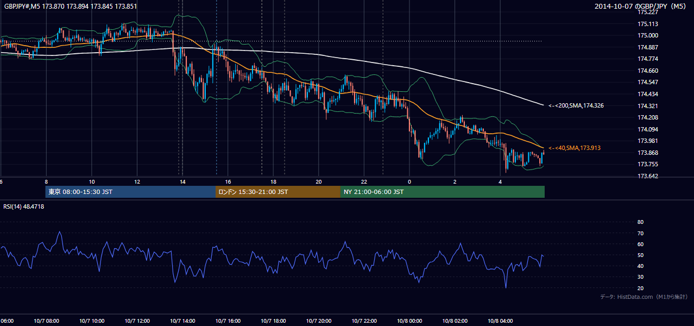Click the bottom time label 10/7 18:00
The width and height of the screenshot is (694, 326).
tap(274, 321)
